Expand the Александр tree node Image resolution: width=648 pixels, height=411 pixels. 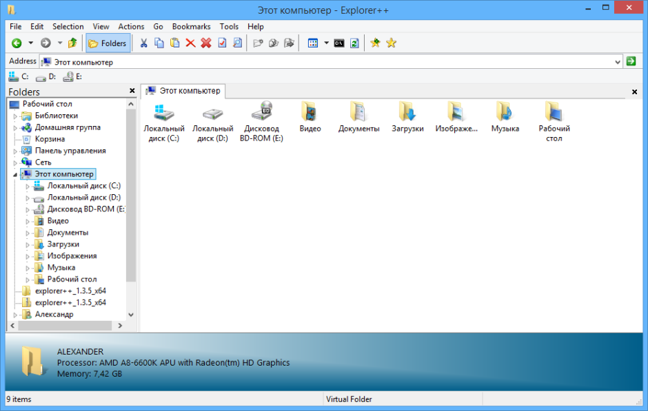15,315
